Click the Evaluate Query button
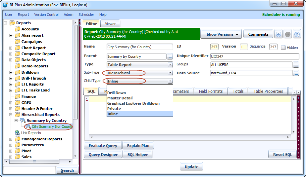Image resolution: width=306 pixels, height=177 pixels. (x=103, y=146)
